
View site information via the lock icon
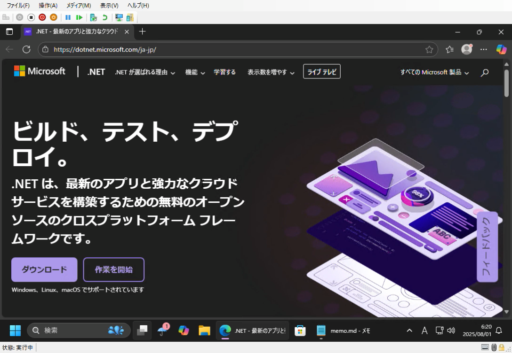click(x=45, y=49)
